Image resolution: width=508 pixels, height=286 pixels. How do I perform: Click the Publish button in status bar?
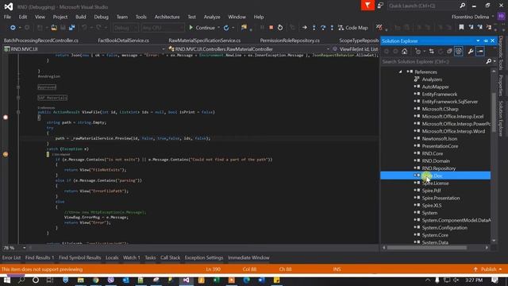point(487,269)
